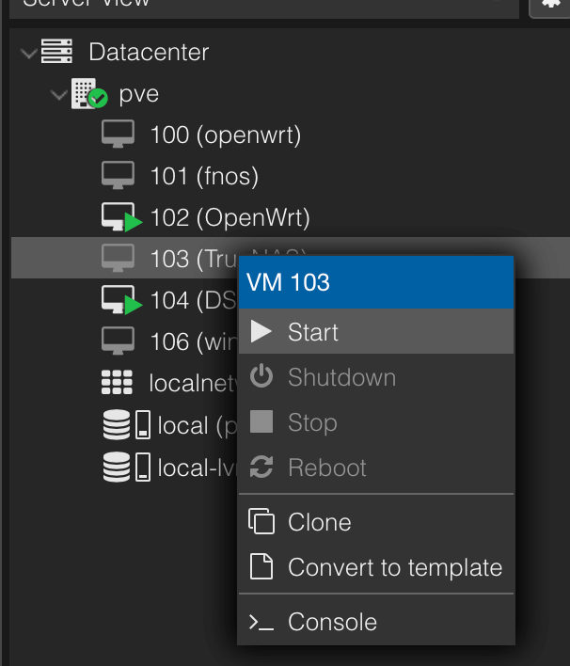The width and height of the screenshot is (570, 666).
Task: Select VM 100 (openwrt) in tree
Action: pyautogui.click(x=225, y=135)
